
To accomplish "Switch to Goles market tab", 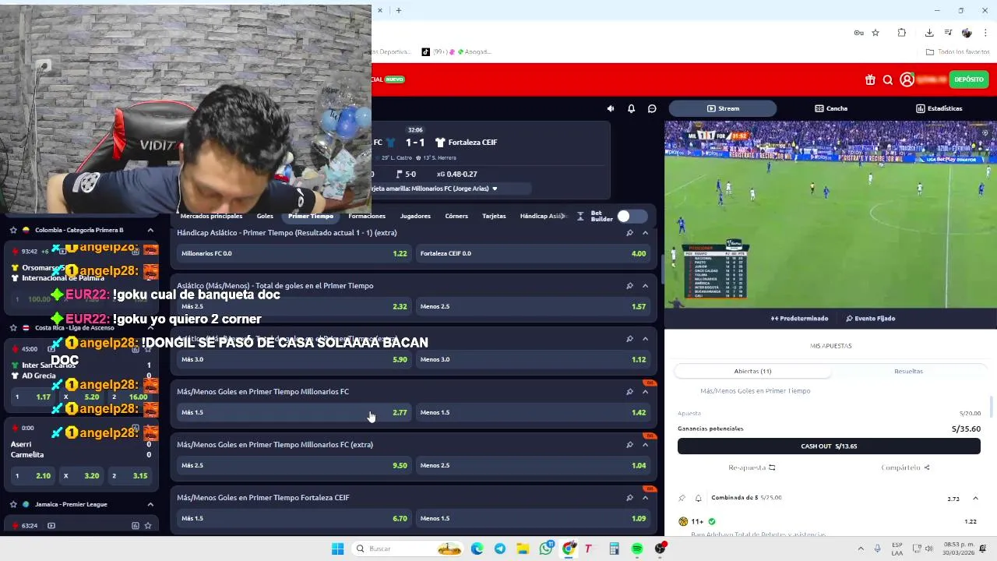I will click(265, 216).
